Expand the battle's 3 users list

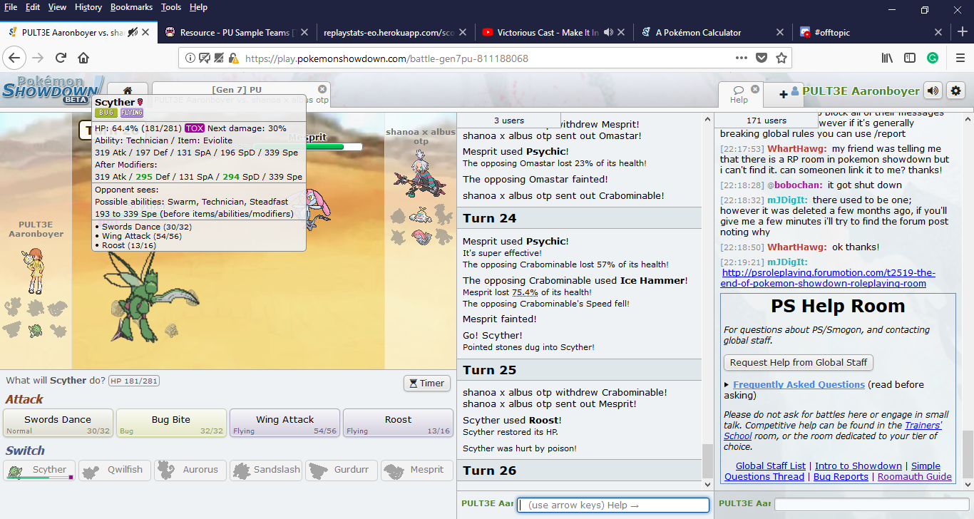pos(508,120)
